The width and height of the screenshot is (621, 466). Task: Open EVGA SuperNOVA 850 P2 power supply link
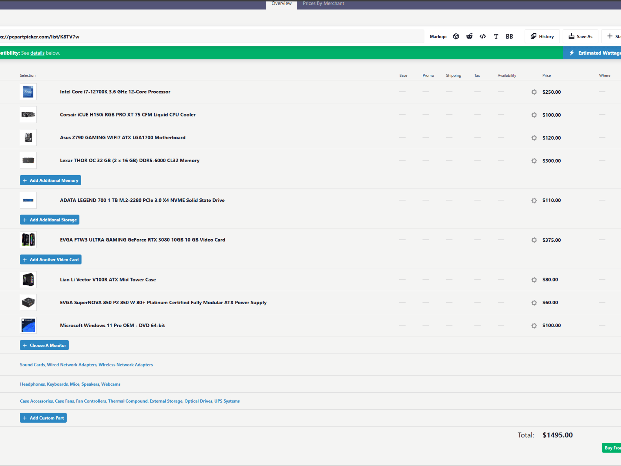(x=163, y=302)
